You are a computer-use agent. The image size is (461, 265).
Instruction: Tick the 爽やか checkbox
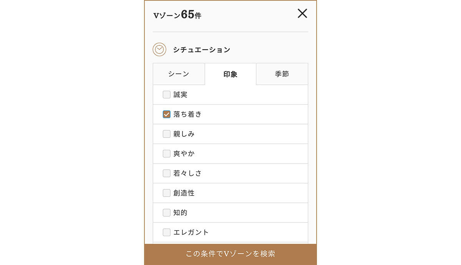pos(166,154)
